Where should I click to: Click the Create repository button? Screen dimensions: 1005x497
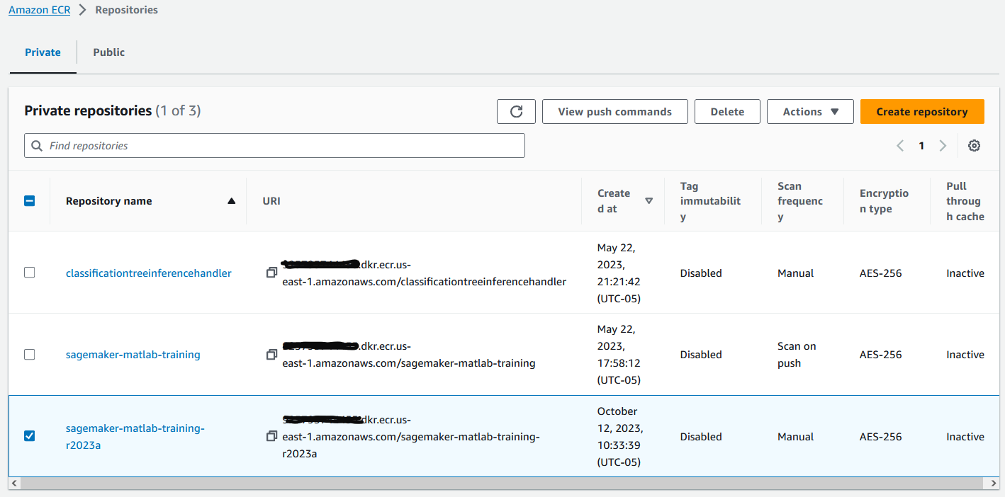pyautogui.click(x=922, y=112)
